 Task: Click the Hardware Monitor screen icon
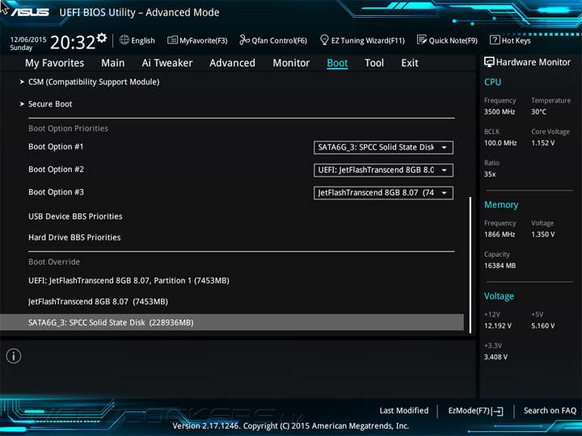pos(489,62)
